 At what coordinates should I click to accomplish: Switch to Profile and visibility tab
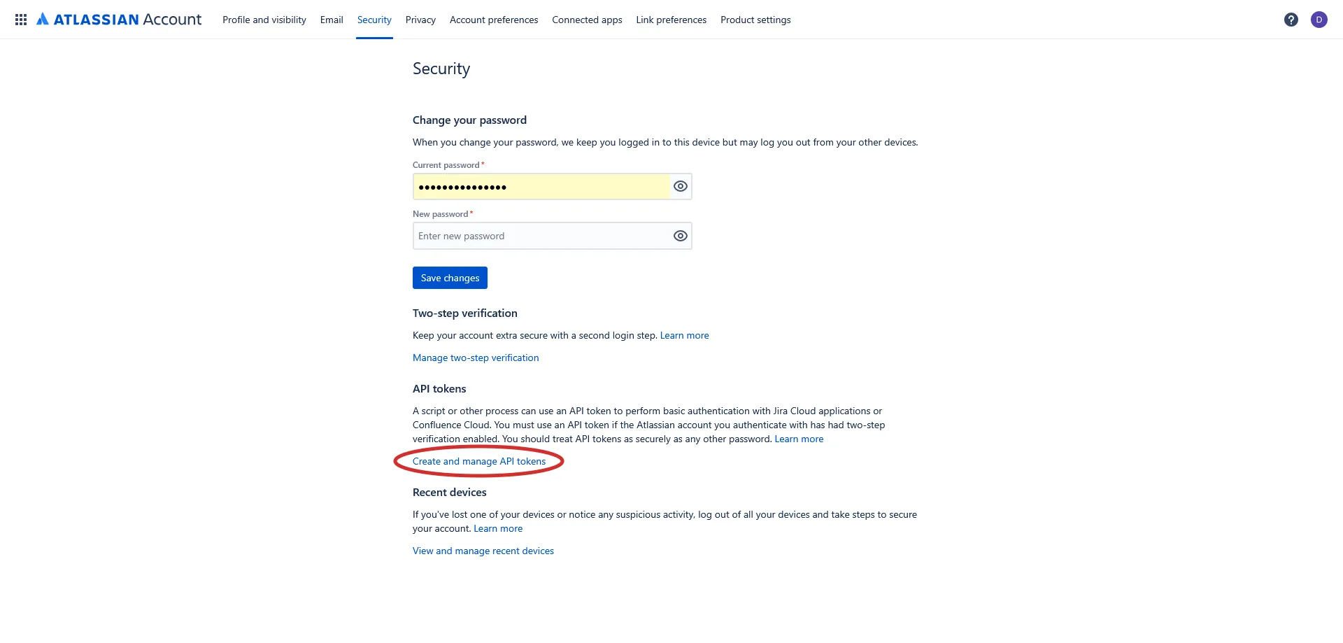(x=264, y=20)
